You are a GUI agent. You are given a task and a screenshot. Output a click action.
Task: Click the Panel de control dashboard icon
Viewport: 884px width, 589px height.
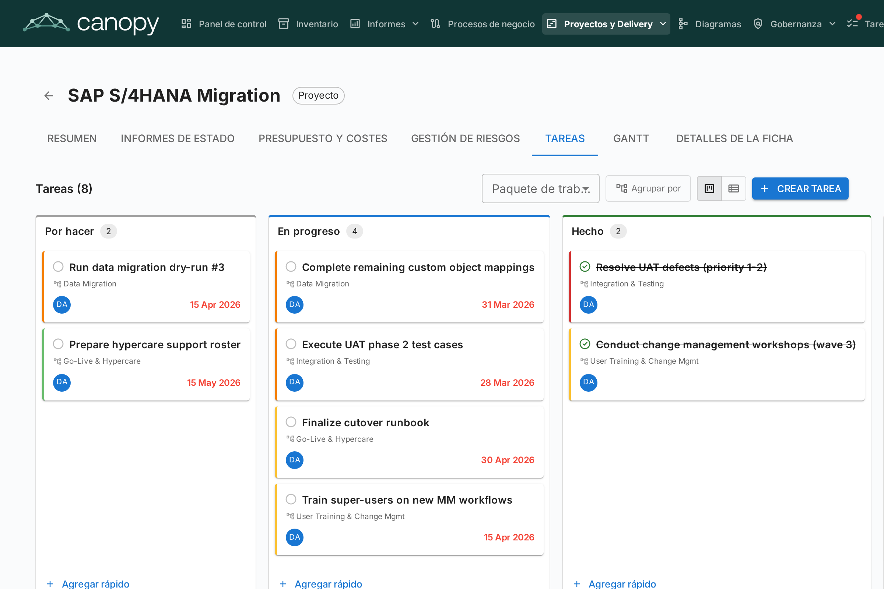point(186,24)
